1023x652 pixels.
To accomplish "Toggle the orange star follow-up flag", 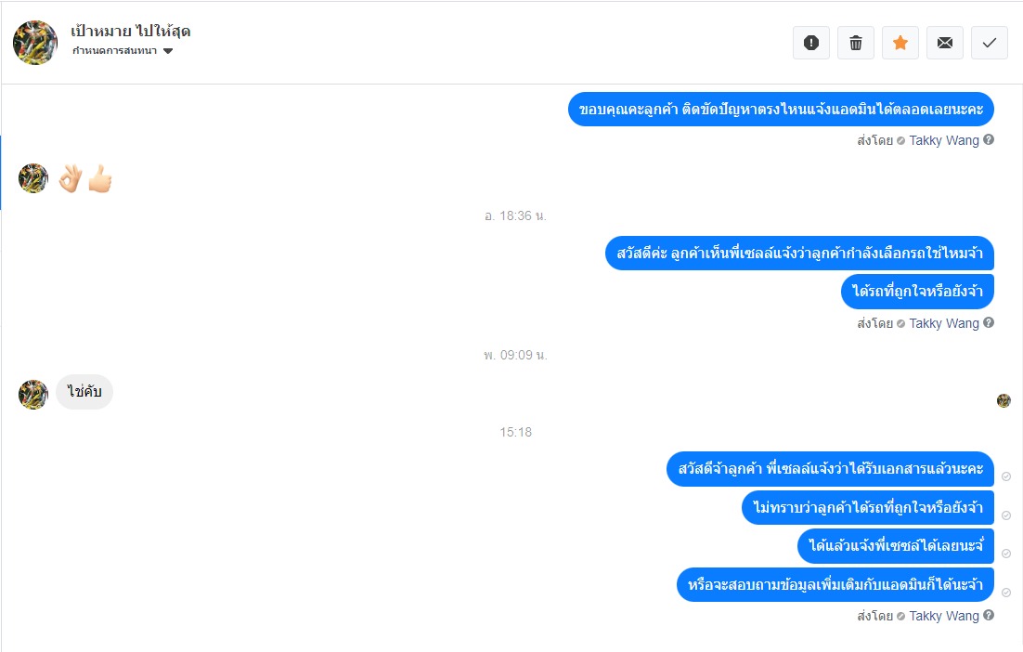I will (x=900, y=43).
